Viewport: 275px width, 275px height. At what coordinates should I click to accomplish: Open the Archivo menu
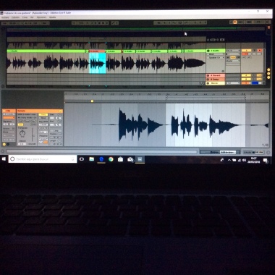pyautogui.click(x=5, y=17)
